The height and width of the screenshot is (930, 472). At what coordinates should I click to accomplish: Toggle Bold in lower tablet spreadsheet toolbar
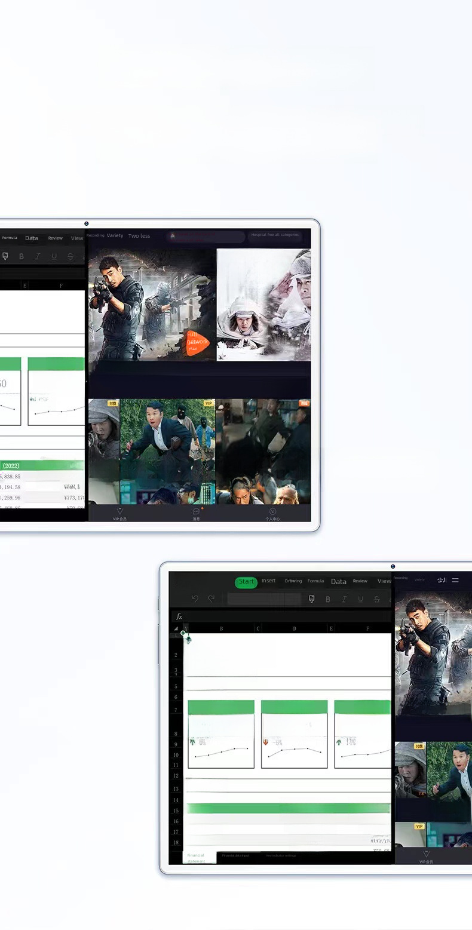[327, 599]
